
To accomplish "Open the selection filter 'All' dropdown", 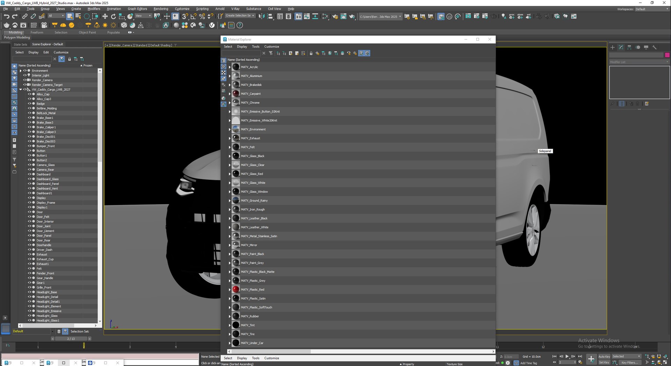I will [x=56, y=16].
